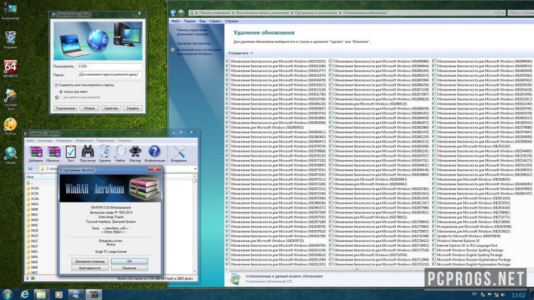Screen dimensions: 534x300
Task: Open 'Включение или отключение компонентов Windows' link
Action: (199, 52)
